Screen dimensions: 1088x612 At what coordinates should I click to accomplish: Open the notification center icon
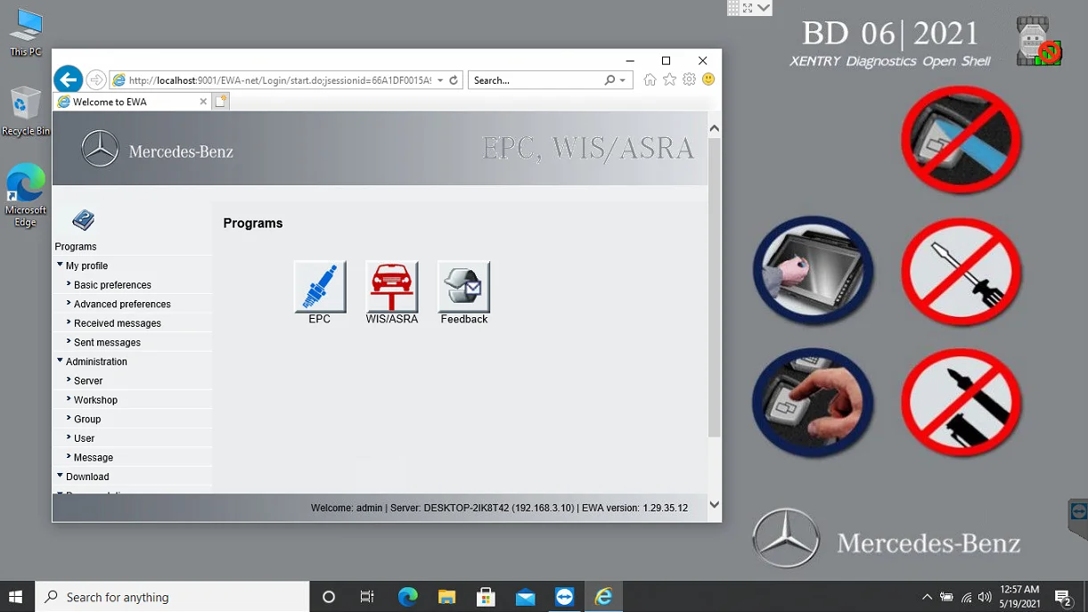pyautogui.click(x=1062, y=597)
